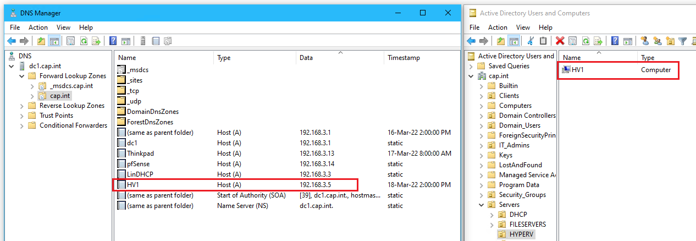Select Domain Controllers OU
The image size is (696, 241).
coord(522,116)
